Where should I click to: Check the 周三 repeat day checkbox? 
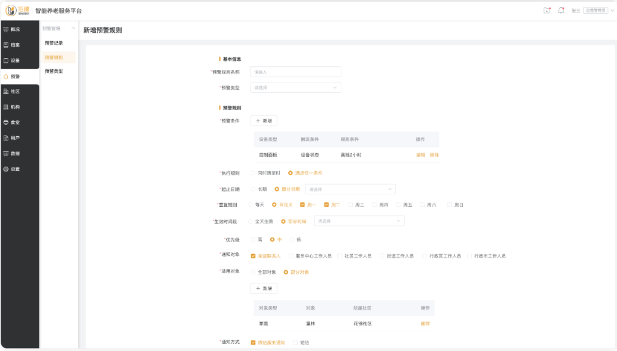point(351,205)
